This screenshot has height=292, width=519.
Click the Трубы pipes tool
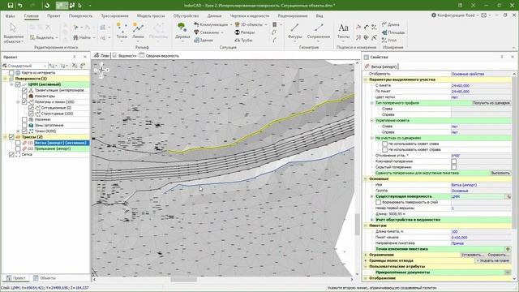click(243, 40)
